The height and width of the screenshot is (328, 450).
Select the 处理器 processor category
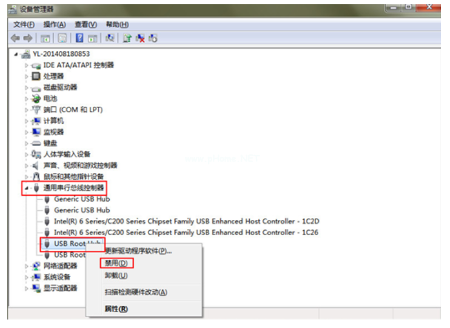[x=53, y=76]
